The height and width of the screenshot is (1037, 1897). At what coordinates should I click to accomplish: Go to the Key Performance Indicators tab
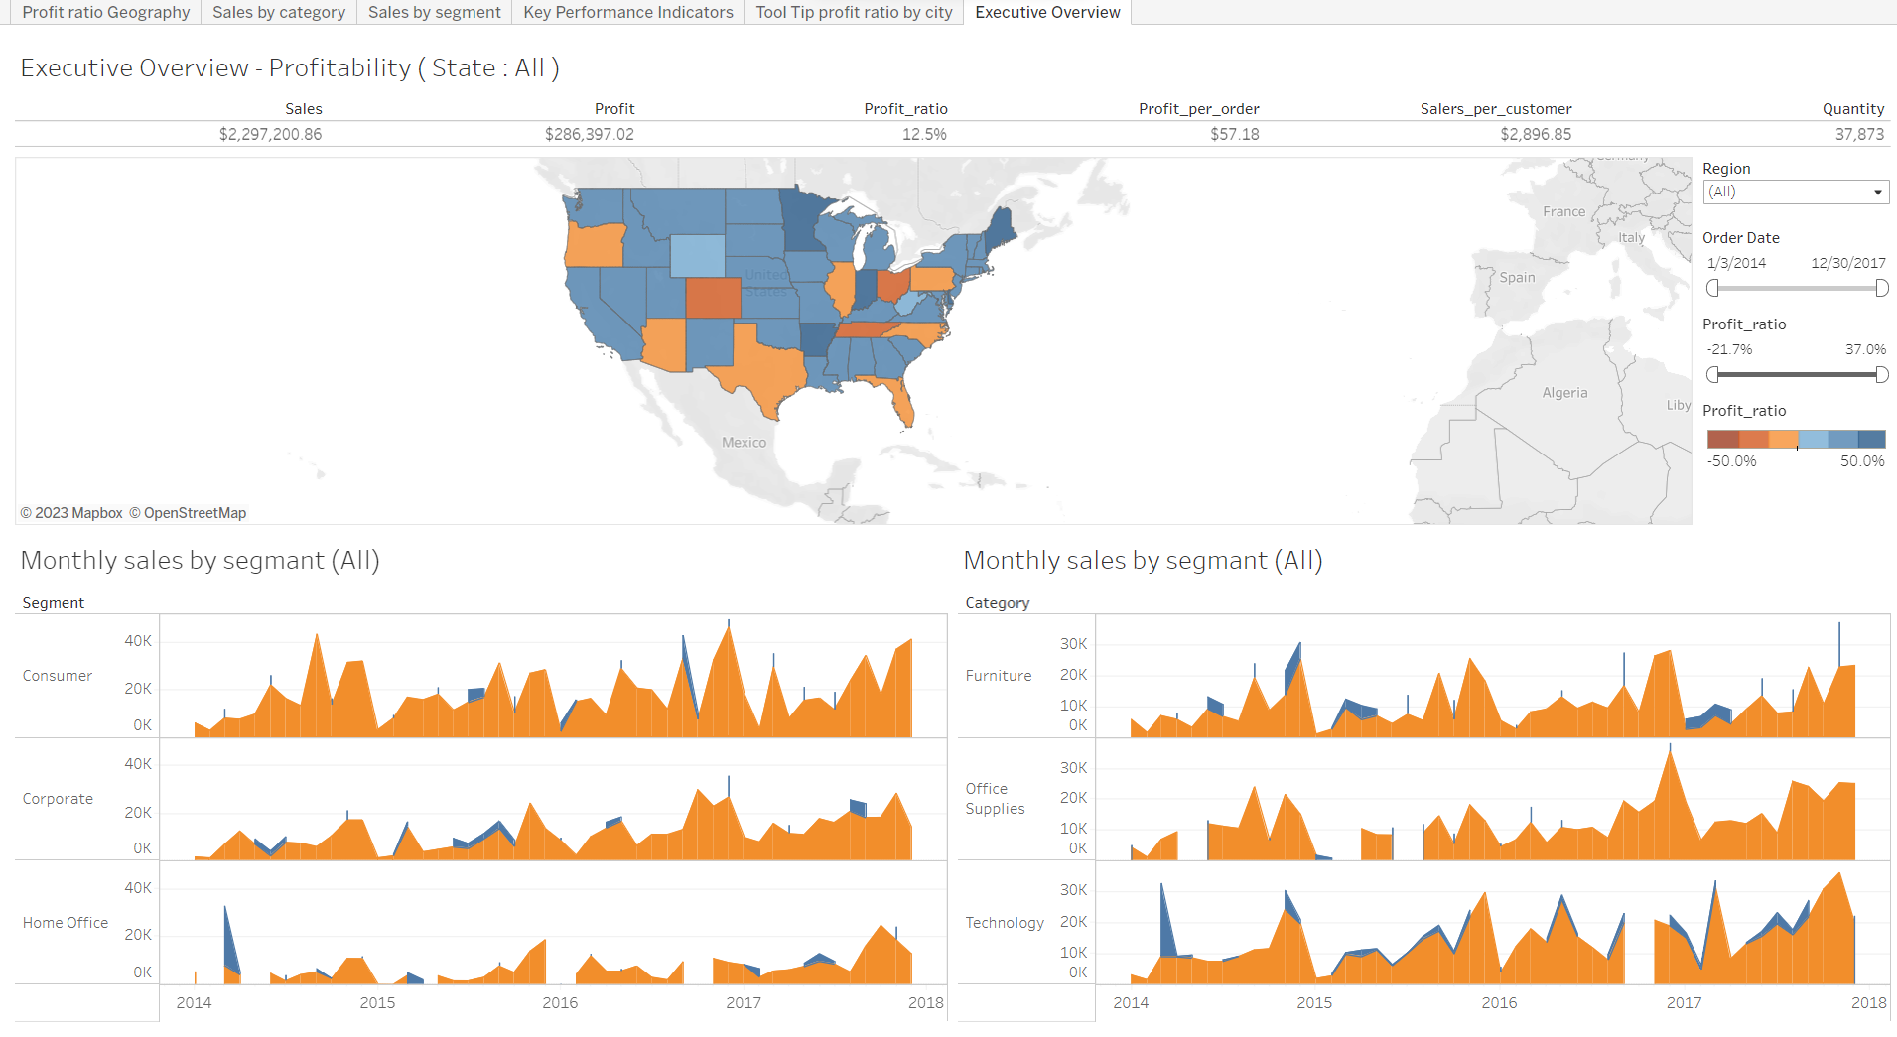click(x=627, y=12)
